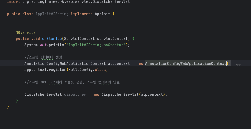Click the comment //스프링 컨테이너 생성

(x=43, y=57)
